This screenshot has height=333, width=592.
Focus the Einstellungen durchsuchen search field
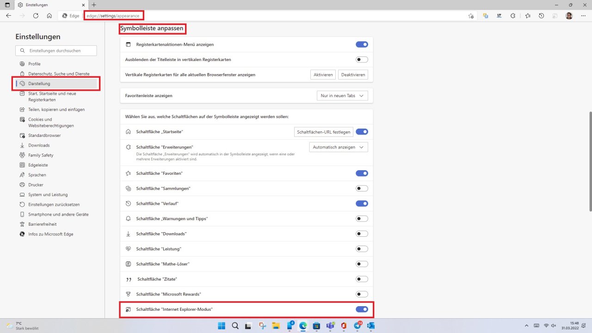(x=56, y=50)
